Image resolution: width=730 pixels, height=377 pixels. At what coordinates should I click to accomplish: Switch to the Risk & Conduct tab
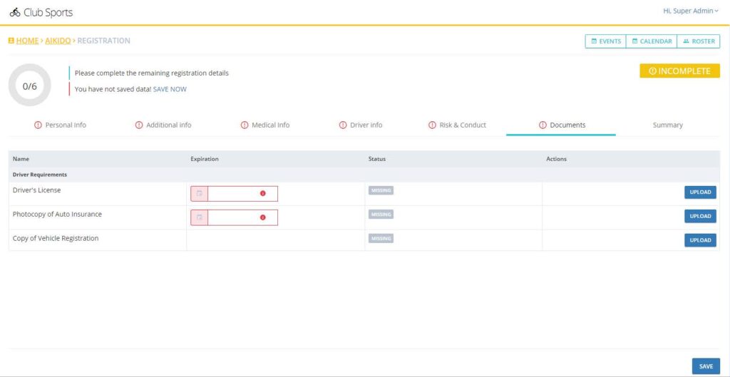pos(457,125)
